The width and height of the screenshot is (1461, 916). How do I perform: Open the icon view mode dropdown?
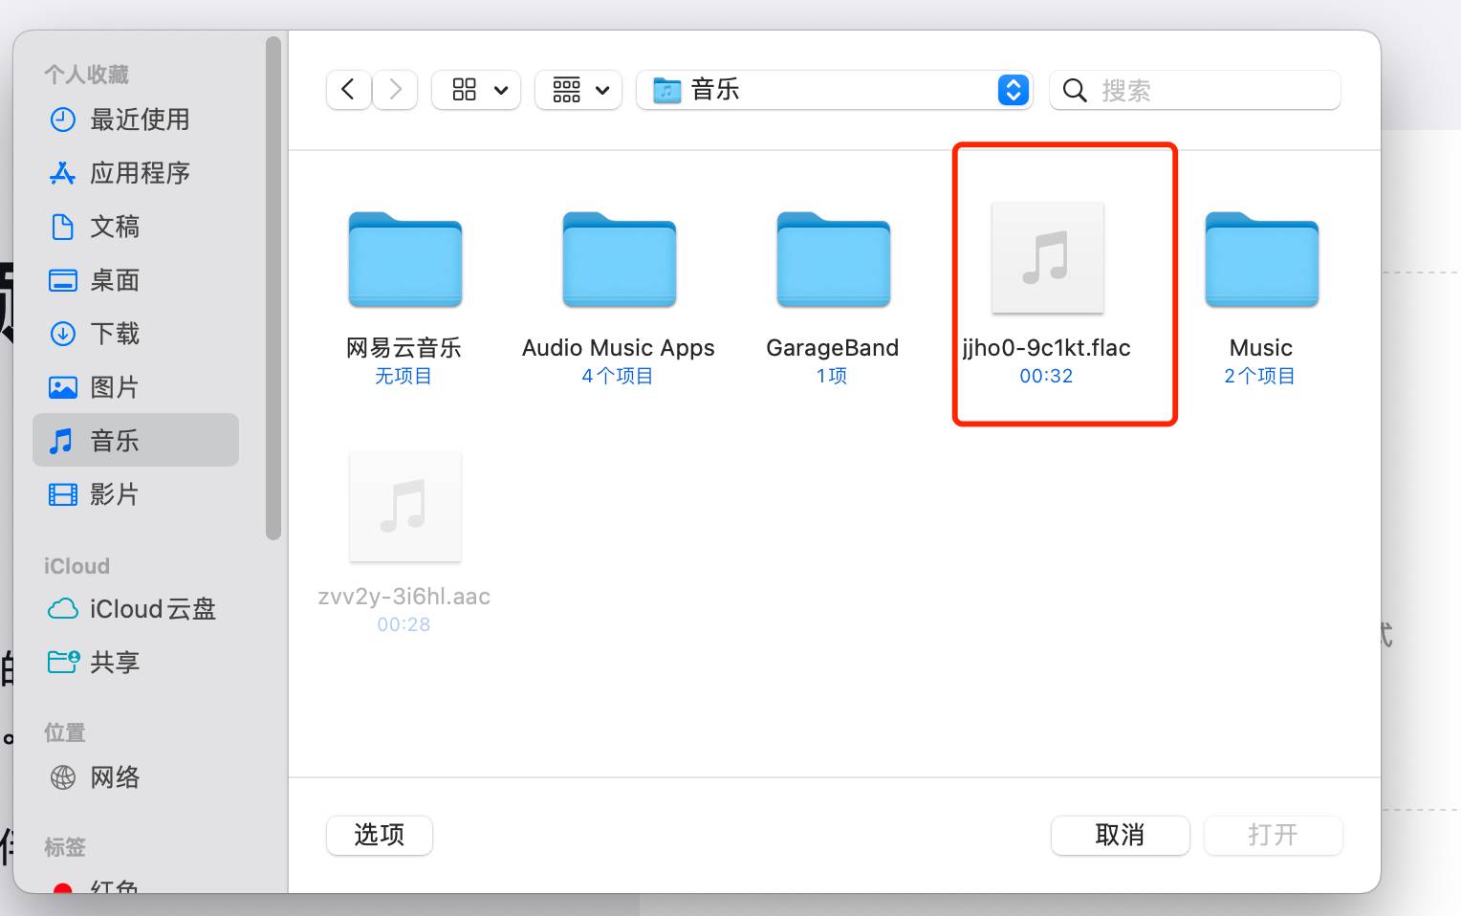[476, 90]
